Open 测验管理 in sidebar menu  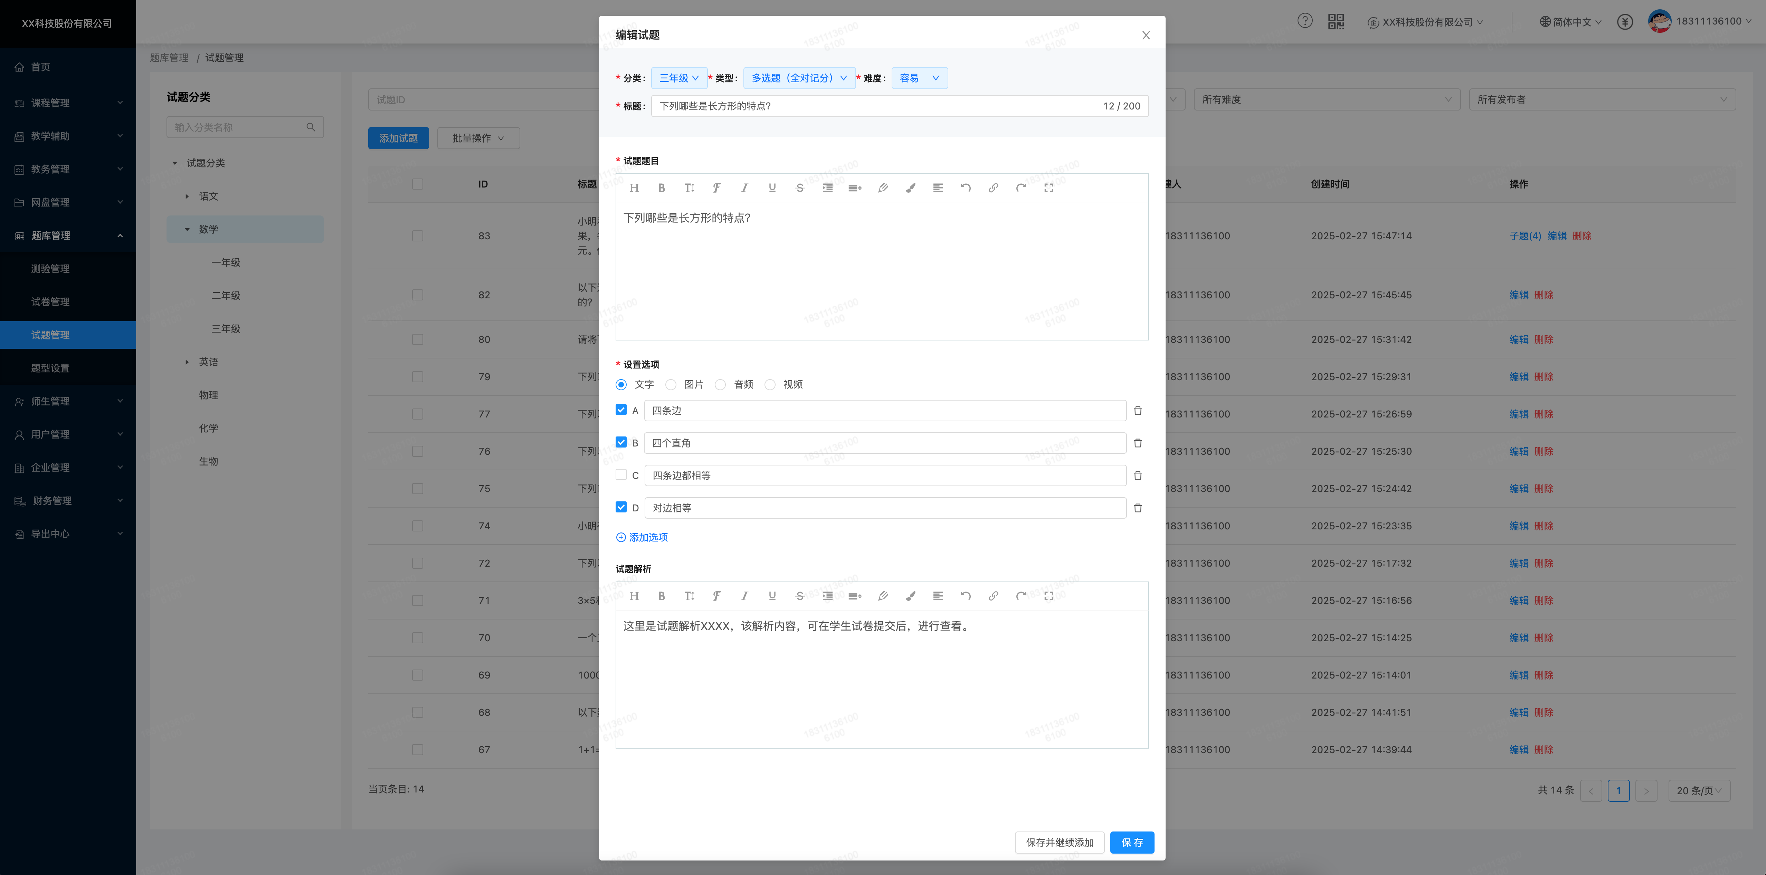(50, 269)
